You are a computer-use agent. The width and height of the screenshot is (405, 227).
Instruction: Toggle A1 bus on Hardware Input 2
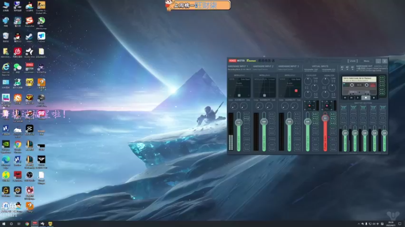coord(272,114)
